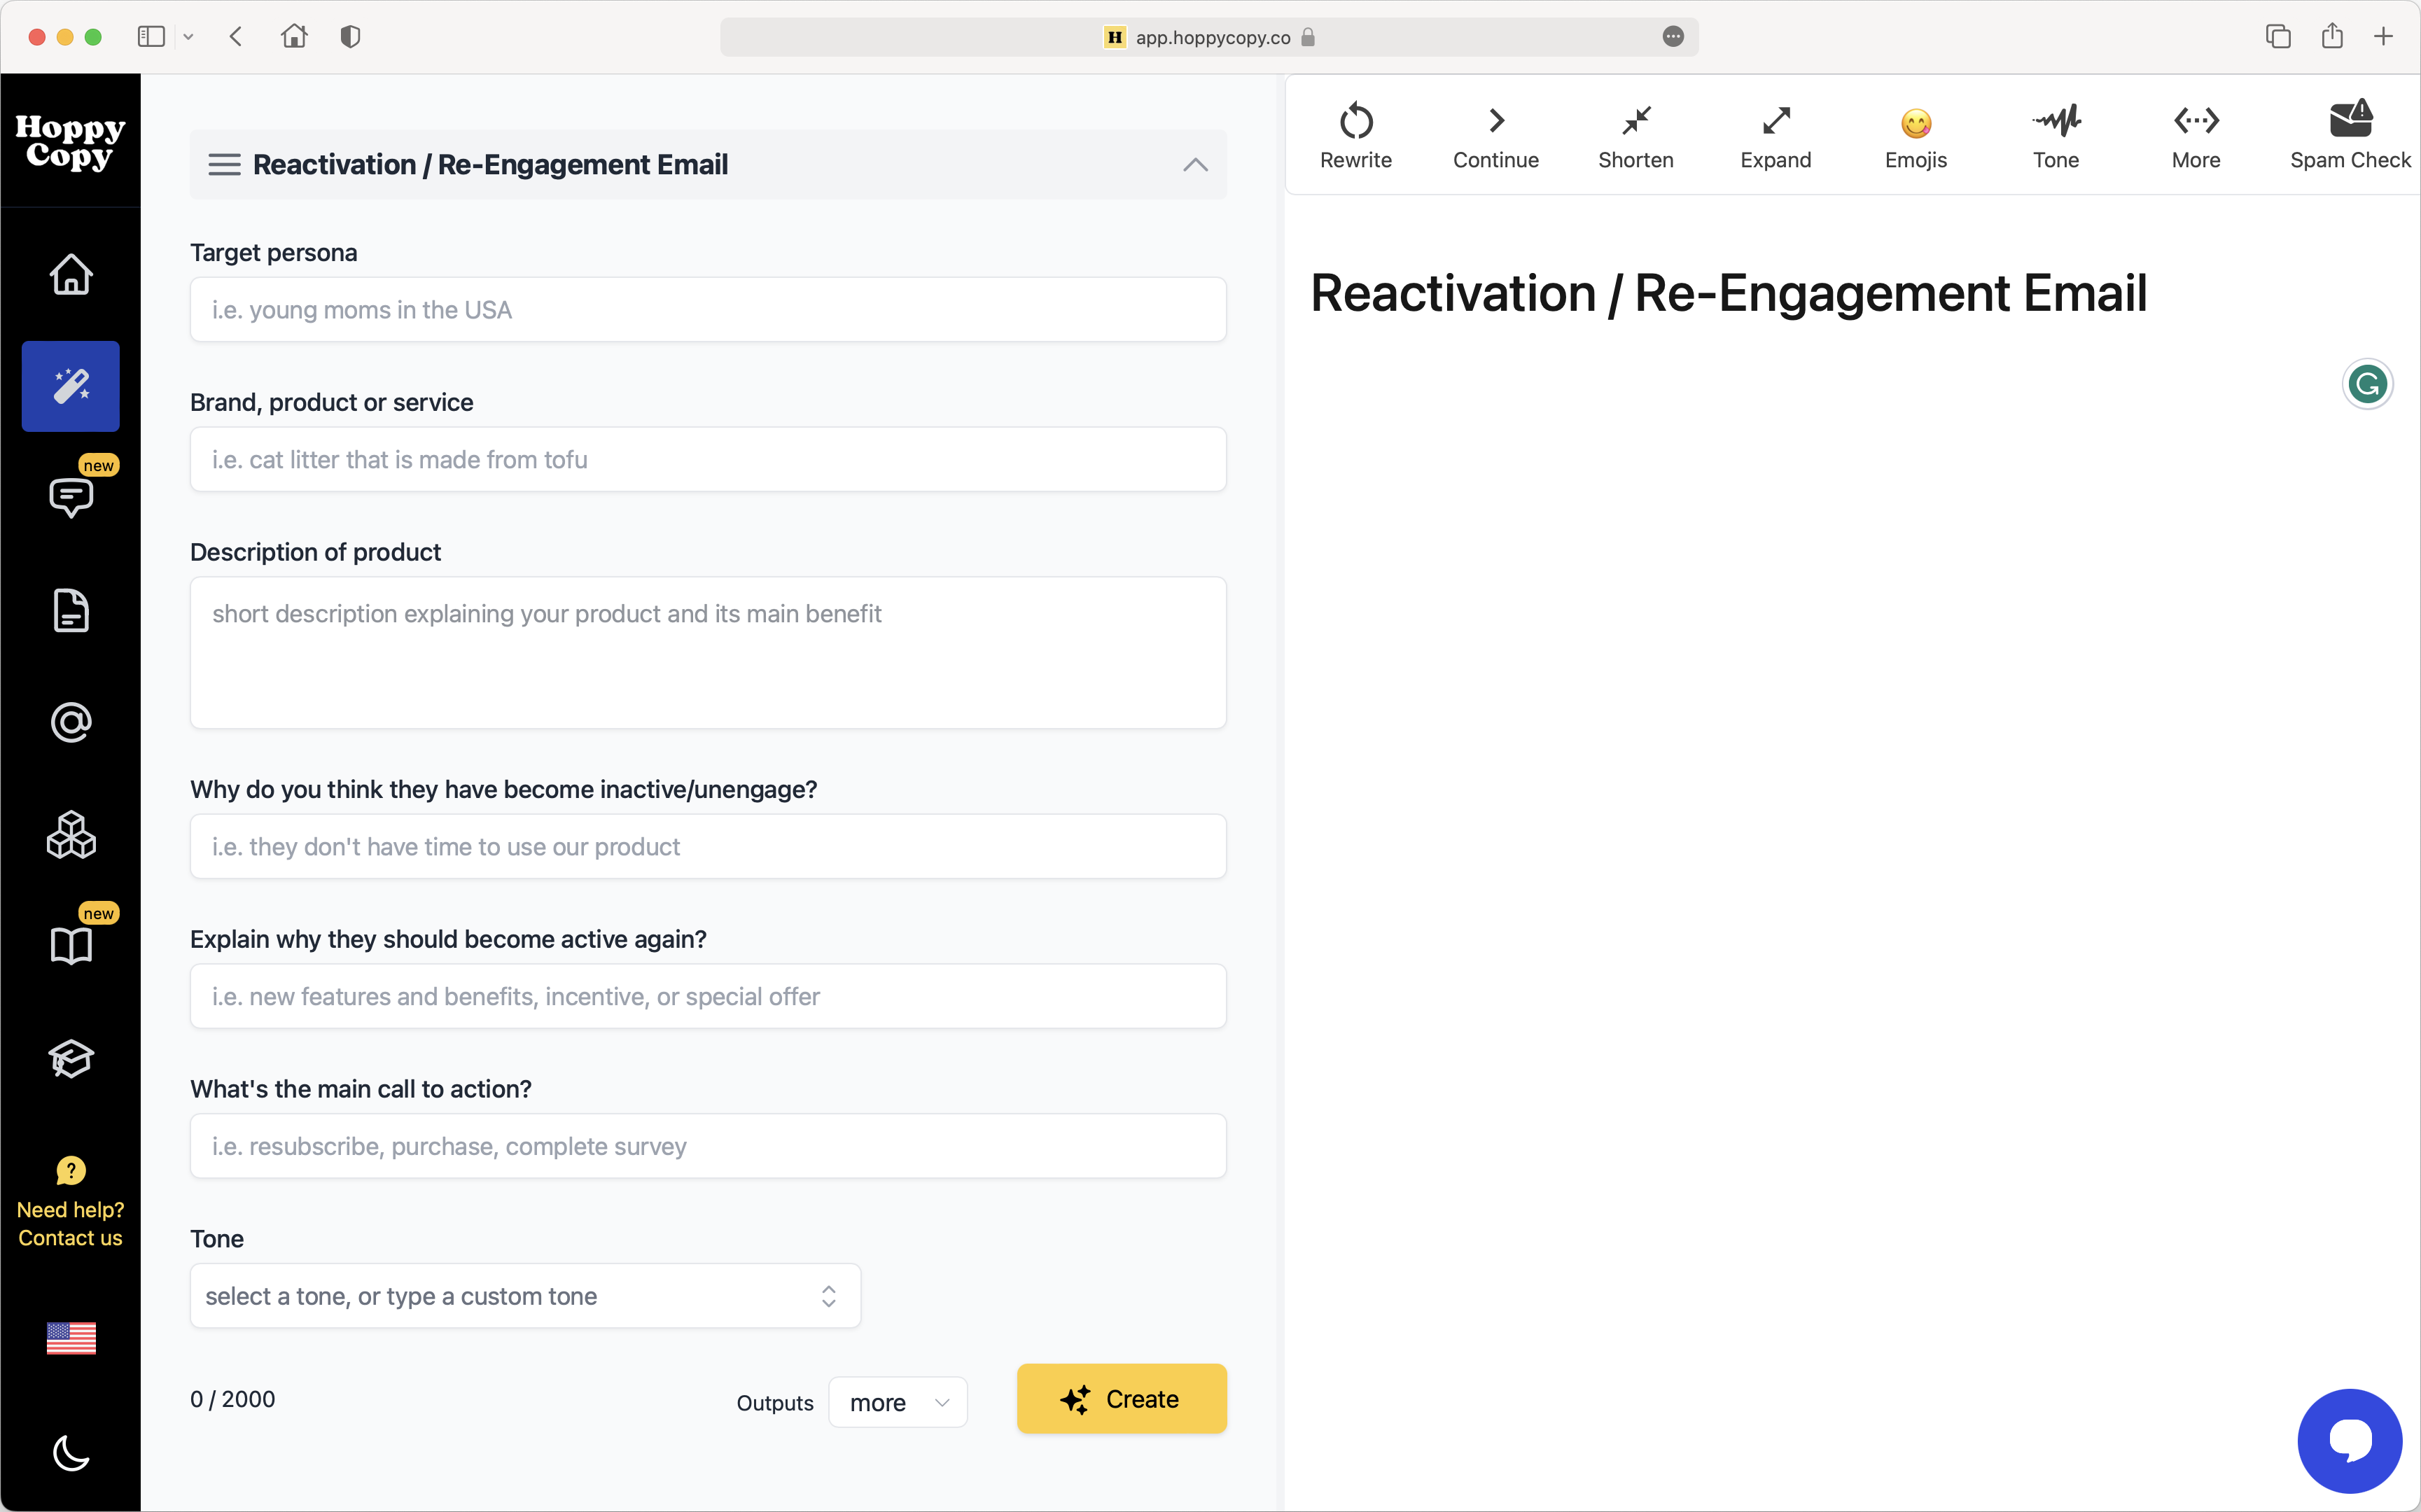Change language via US flag swatch
The height and width of the screenshot is (1512, 2421).
tap(70, 1338)
